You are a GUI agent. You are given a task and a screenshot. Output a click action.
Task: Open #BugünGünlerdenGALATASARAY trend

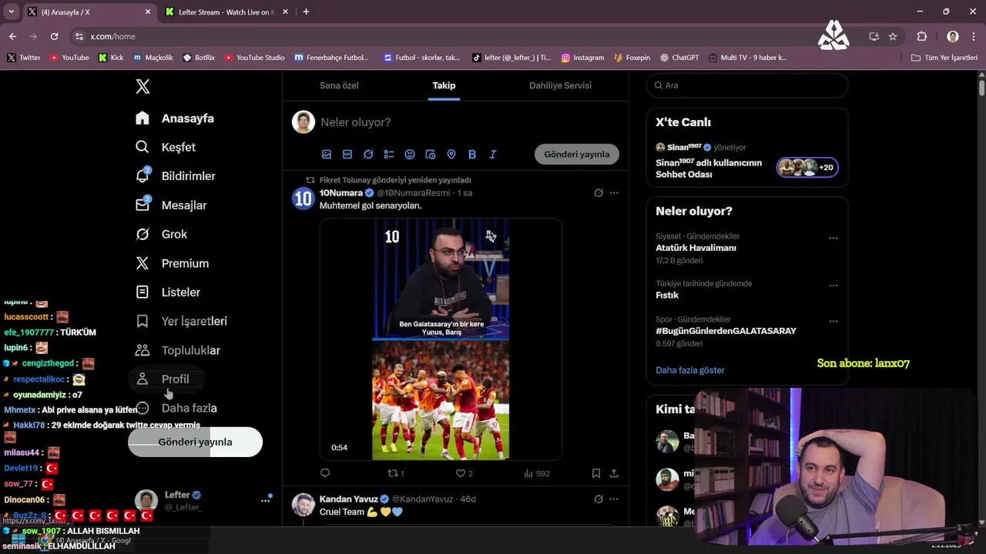726,331
